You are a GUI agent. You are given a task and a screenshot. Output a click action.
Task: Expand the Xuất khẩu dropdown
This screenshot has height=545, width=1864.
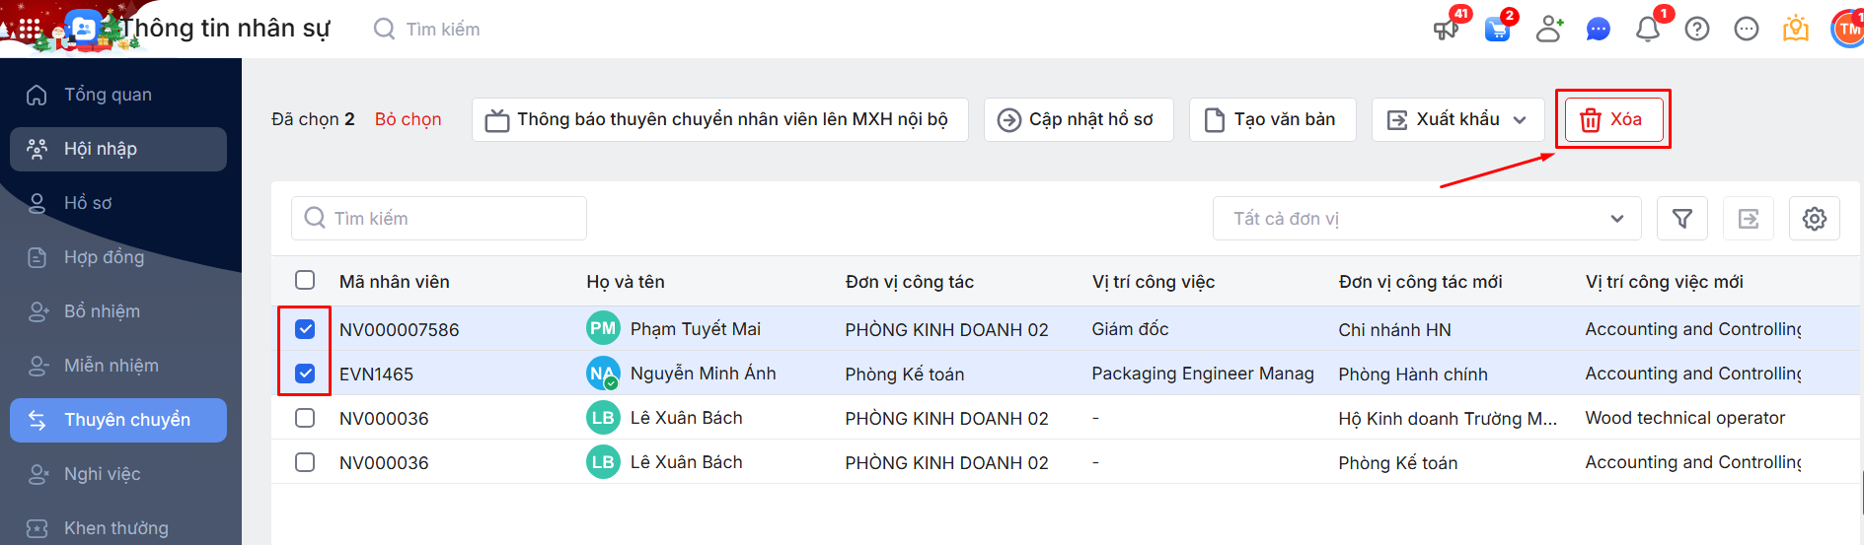pyautogui.click(x=1456, y=119)
